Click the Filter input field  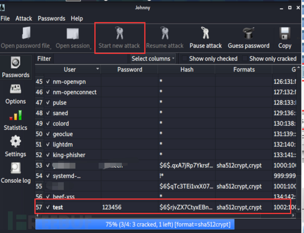tap(90, 59)
